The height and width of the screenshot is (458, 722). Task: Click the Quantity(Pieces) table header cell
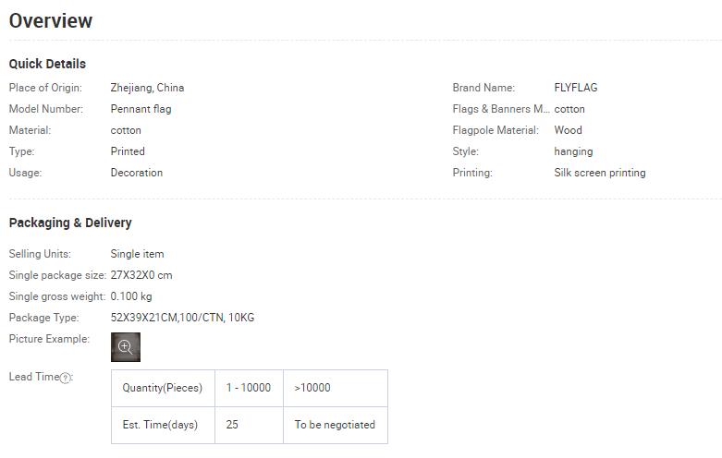(x=162, y=388)
